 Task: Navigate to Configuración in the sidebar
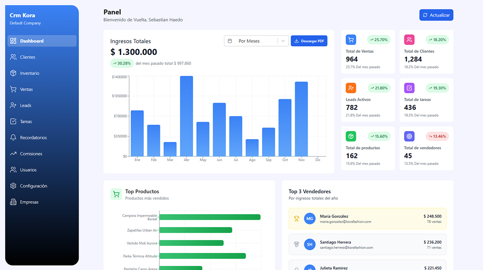[x=33, y=186]
